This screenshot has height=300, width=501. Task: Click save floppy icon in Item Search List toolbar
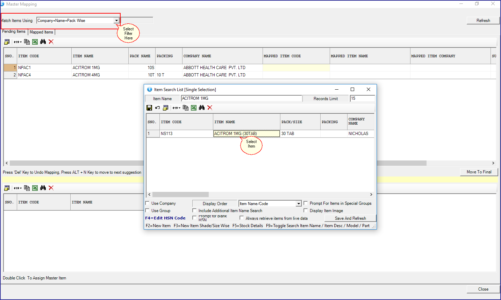pyautogui.click(x=149, y=108)
